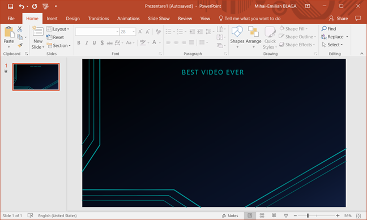Decrease list indent level icon
Screen dimensions: 367x220
(192, 31)
